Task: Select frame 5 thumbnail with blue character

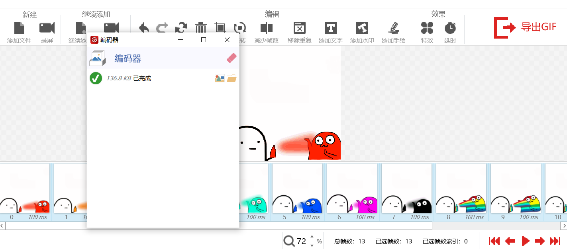Action: [297, 191]
